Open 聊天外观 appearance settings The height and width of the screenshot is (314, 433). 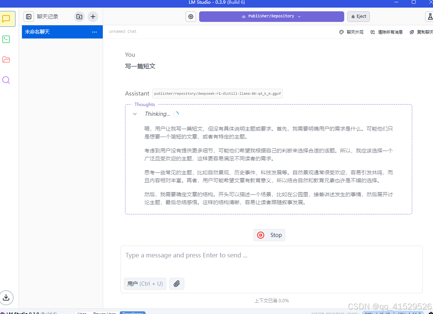click(351, 32)
